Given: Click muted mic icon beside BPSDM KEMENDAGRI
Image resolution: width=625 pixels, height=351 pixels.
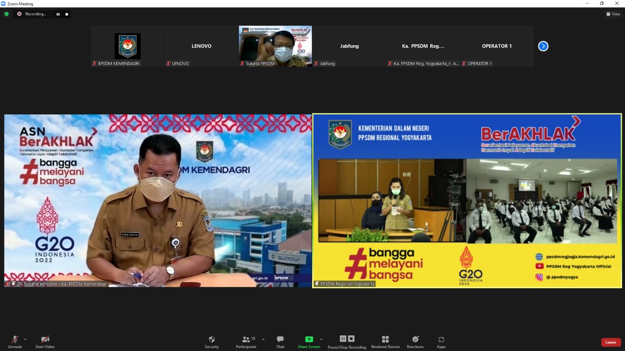Looking at the screenshot, I should pyautogui.click(x=95, y=63).
